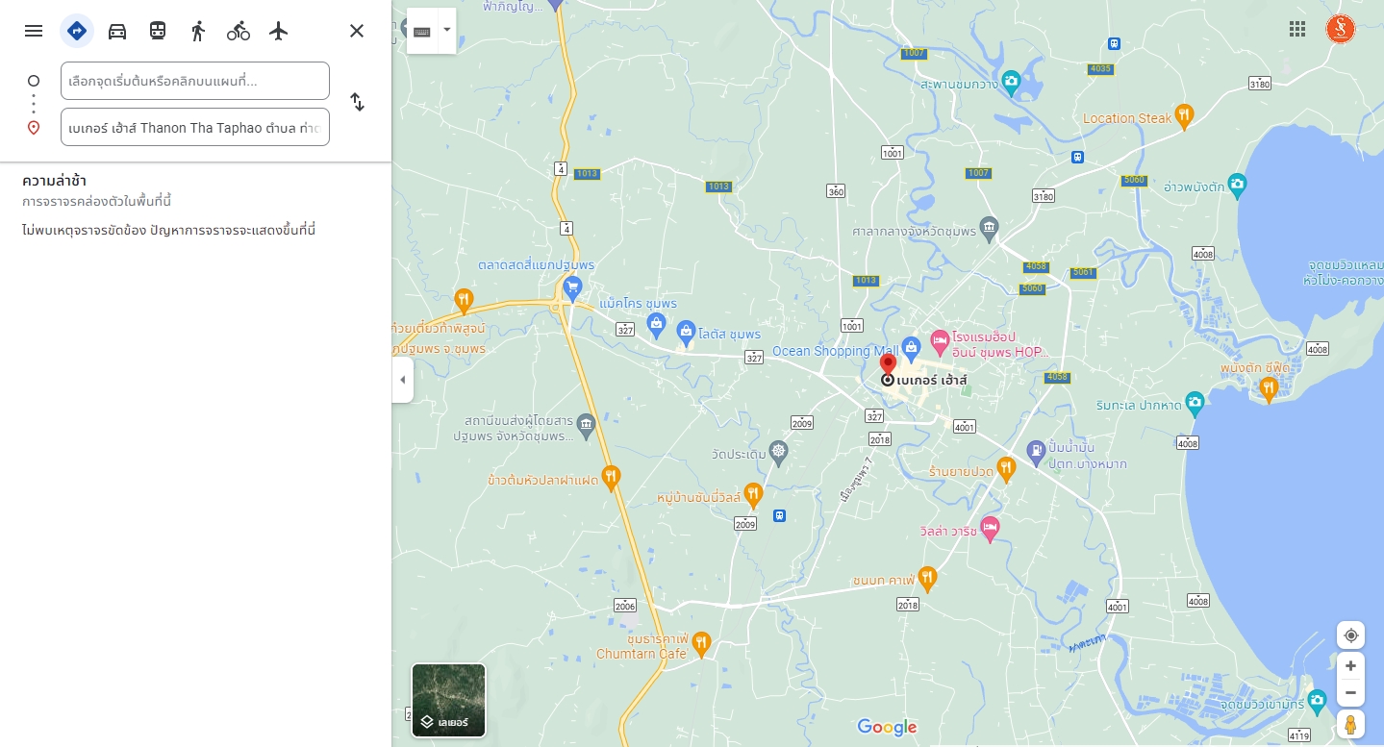Select the Chumtarn Cafe marker

point(701,642)
